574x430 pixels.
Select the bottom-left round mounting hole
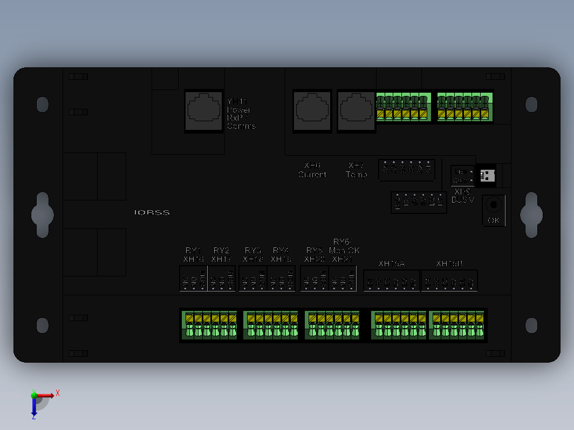point(43,325)
